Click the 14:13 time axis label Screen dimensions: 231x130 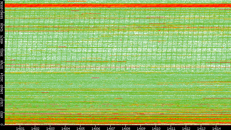(x=201, y=128)
